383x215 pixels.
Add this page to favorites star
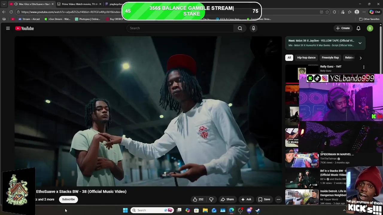(327, 12)
